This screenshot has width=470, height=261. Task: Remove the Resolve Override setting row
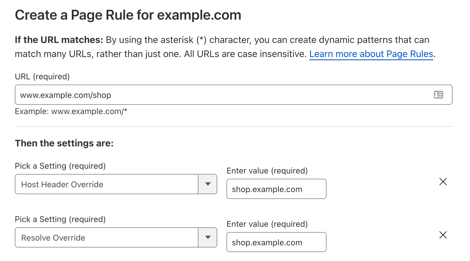443,235
